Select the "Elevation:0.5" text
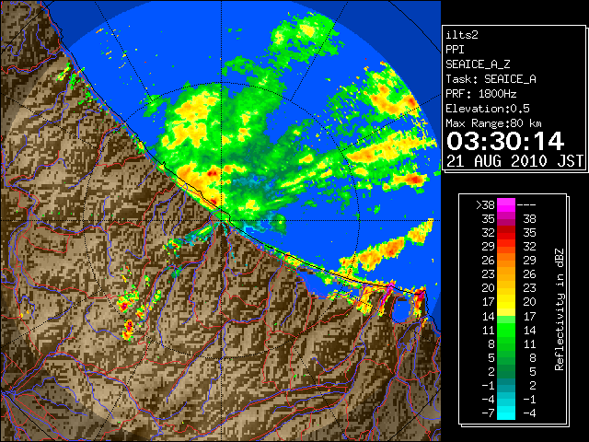589x442 pixels. point(488,109)
